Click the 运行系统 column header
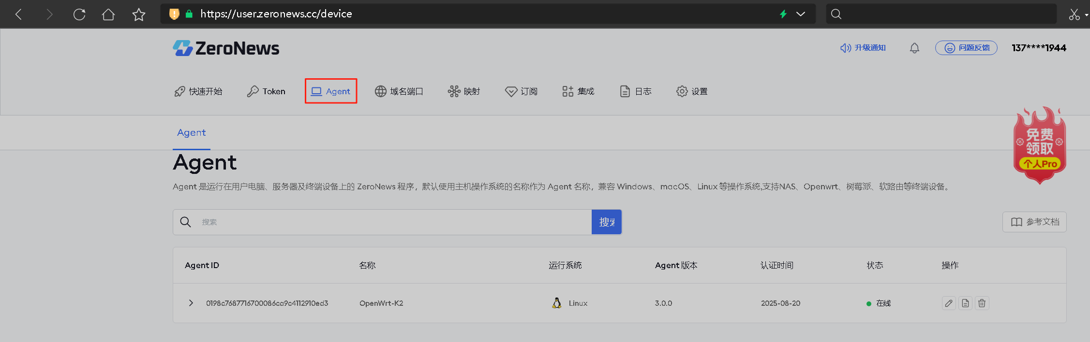This screenshot has height=342, width=1090. [565, 265]
